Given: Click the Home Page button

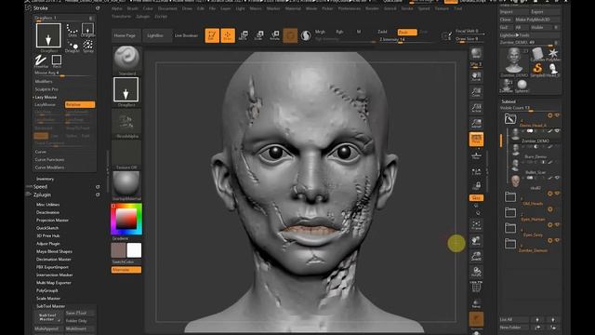Looking at the screenshot, I should click(126, 35).
